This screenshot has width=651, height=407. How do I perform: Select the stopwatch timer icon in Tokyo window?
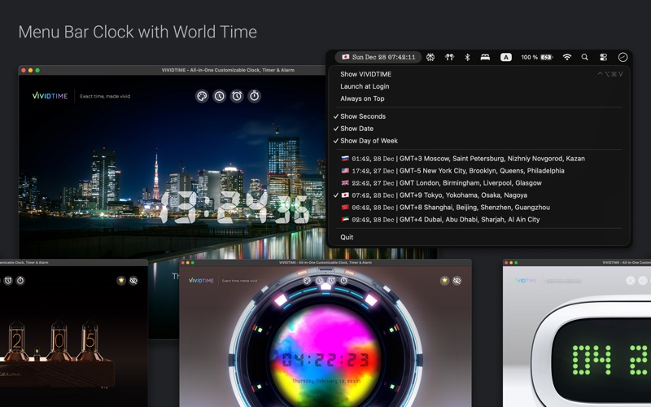click(254, 96)
